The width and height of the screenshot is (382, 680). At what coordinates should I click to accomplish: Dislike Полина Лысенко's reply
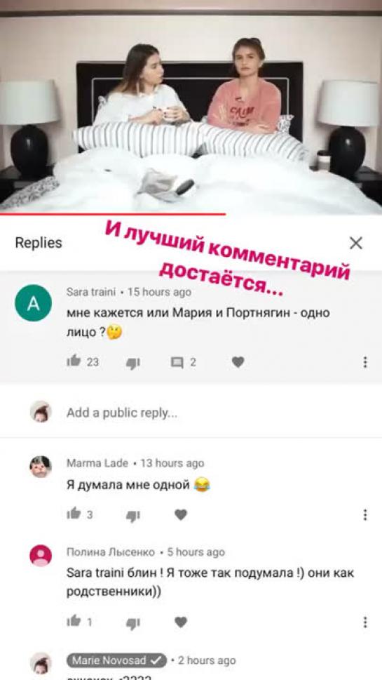click(x=132, y=622)
